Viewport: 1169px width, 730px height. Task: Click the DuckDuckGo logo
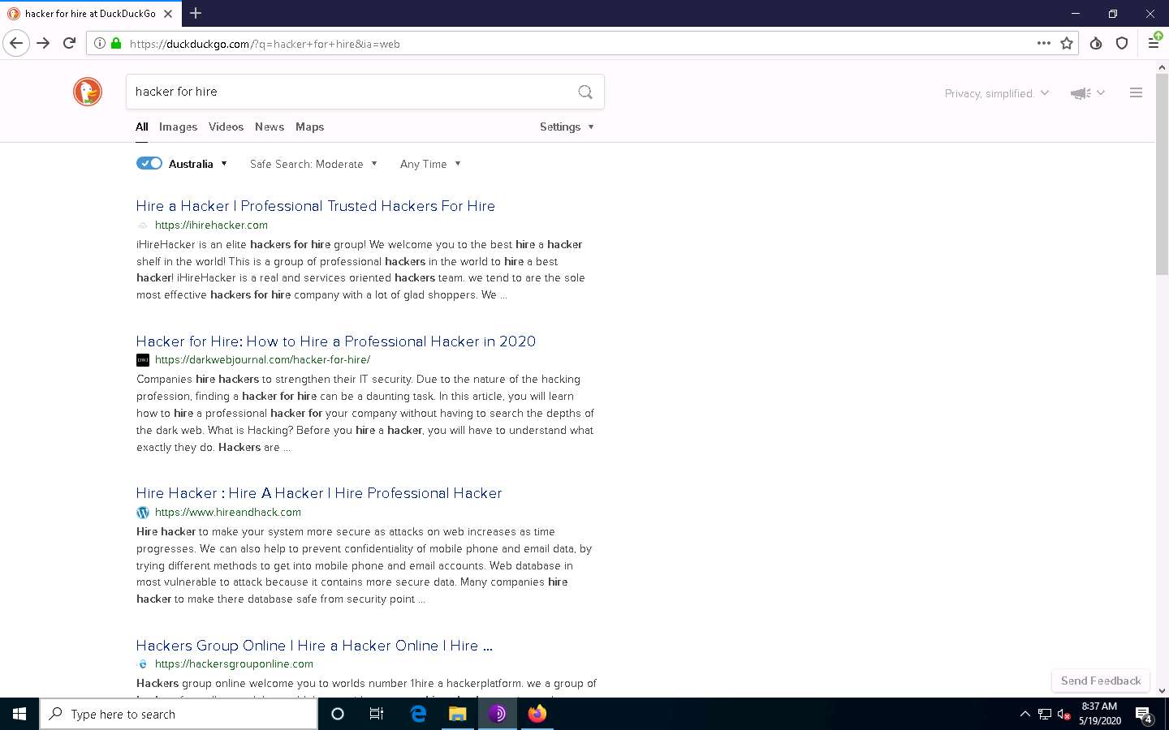point(88,92)
